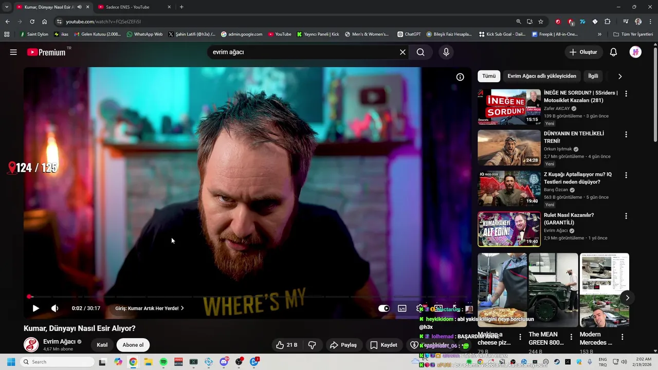Open the extensions puzzle menu

coord(607,22)
